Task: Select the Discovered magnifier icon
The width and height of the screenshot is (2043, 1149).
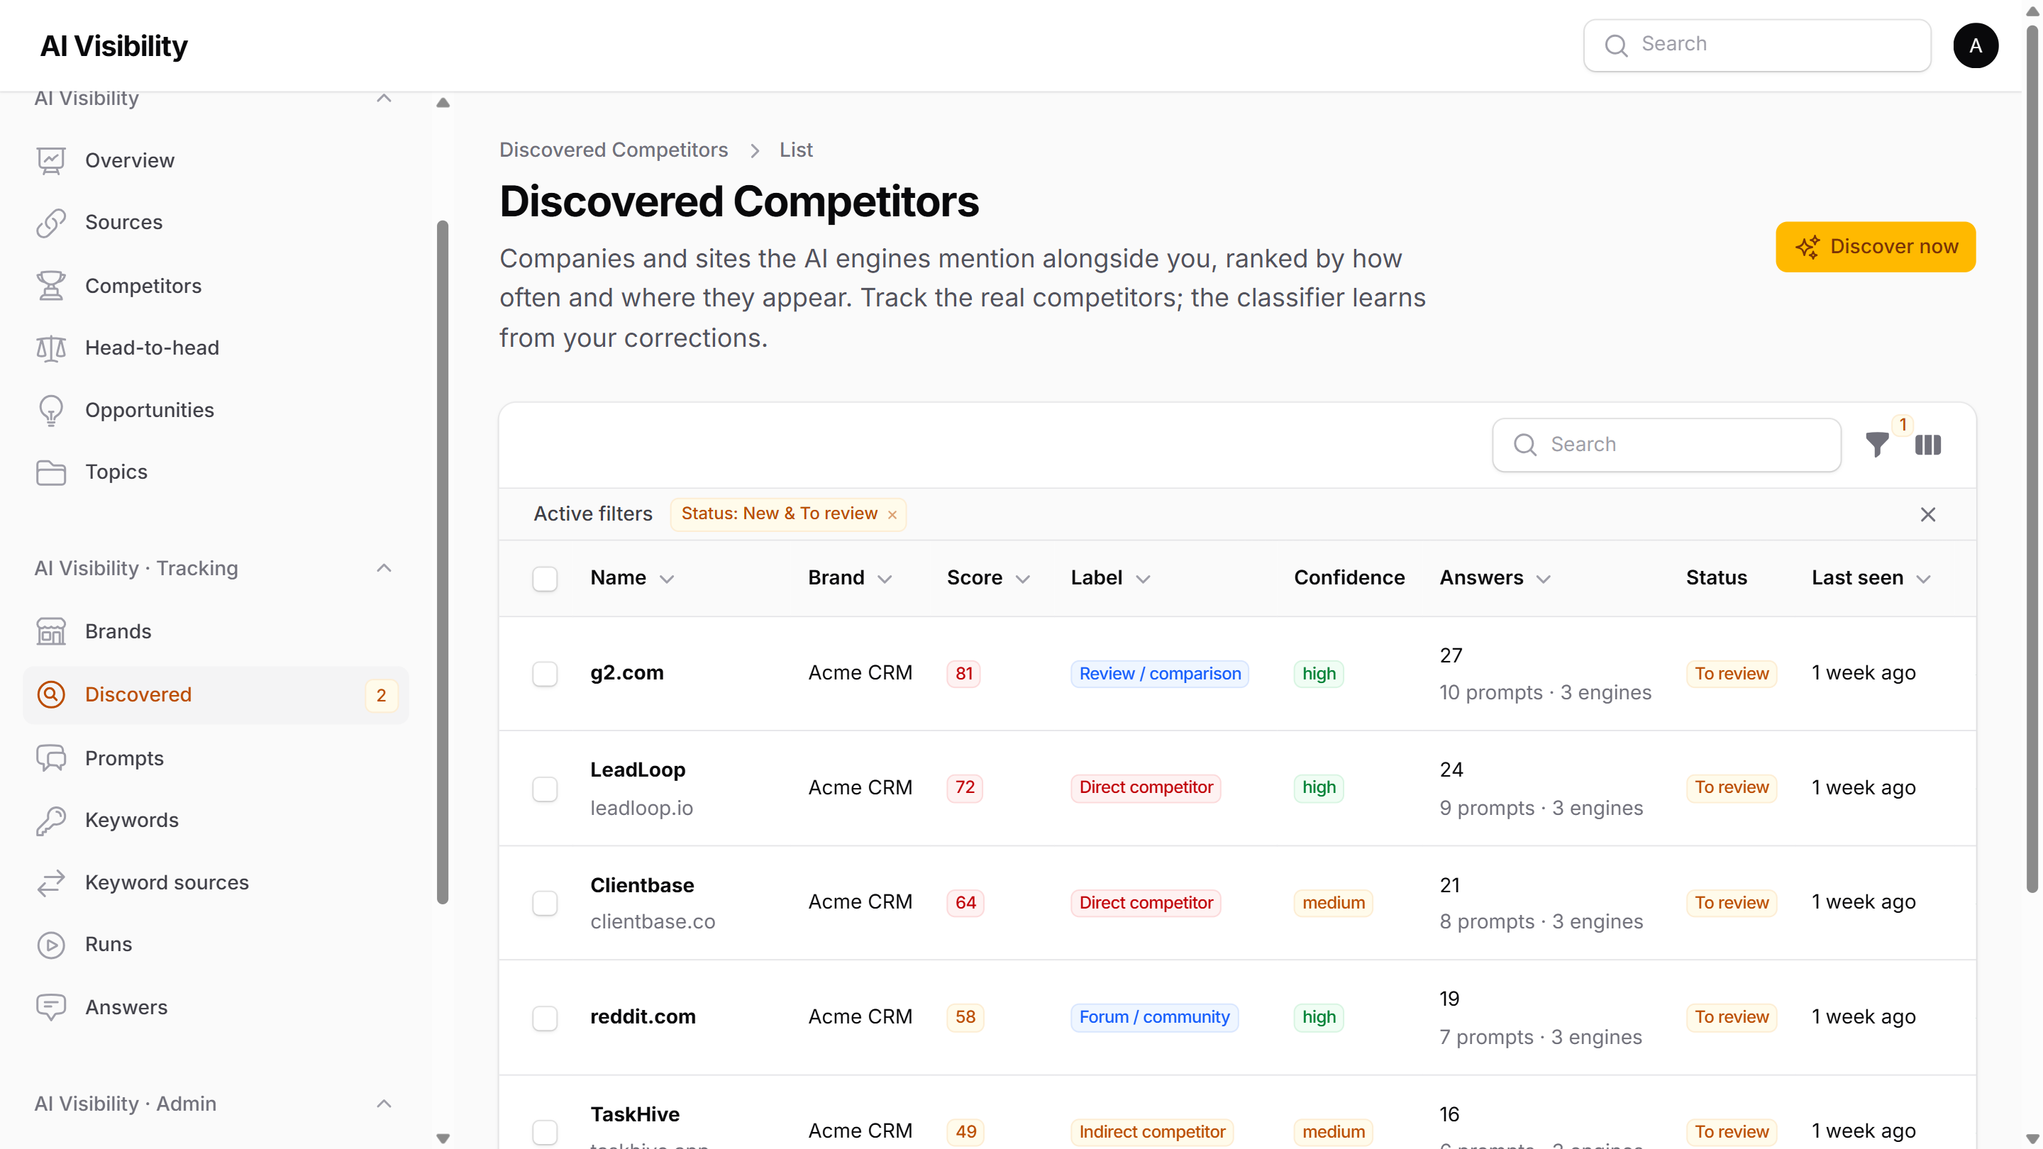Action: [51, 694]
